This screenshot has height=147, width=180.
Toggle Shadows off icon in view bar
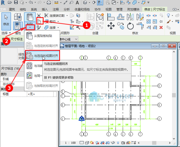(x=97, y=143)
